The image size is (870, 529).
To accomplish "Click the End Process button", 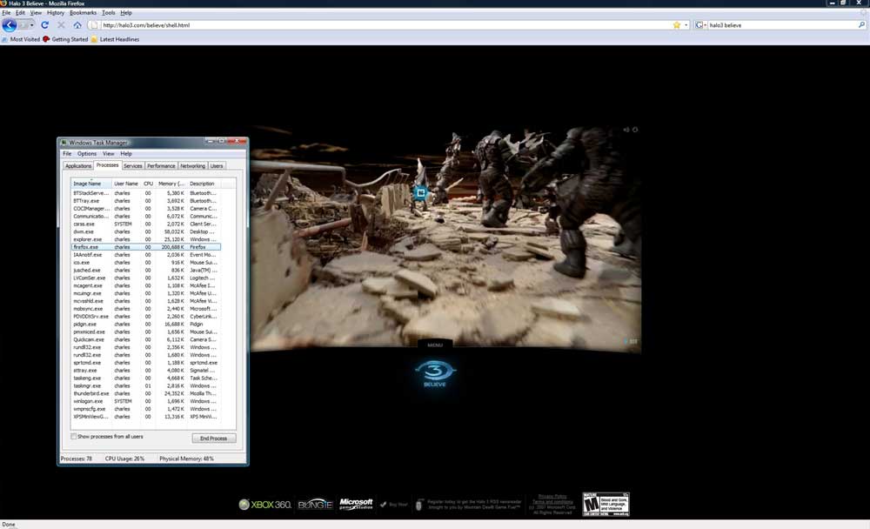I will click(x=213, y=438).
